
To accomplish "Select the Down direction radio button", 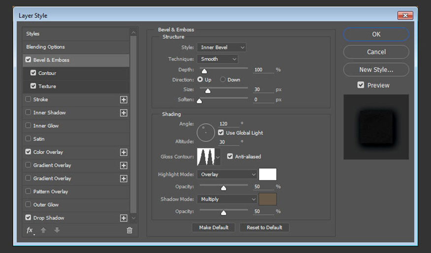I will pyautogui.click(x=223, y=80).
